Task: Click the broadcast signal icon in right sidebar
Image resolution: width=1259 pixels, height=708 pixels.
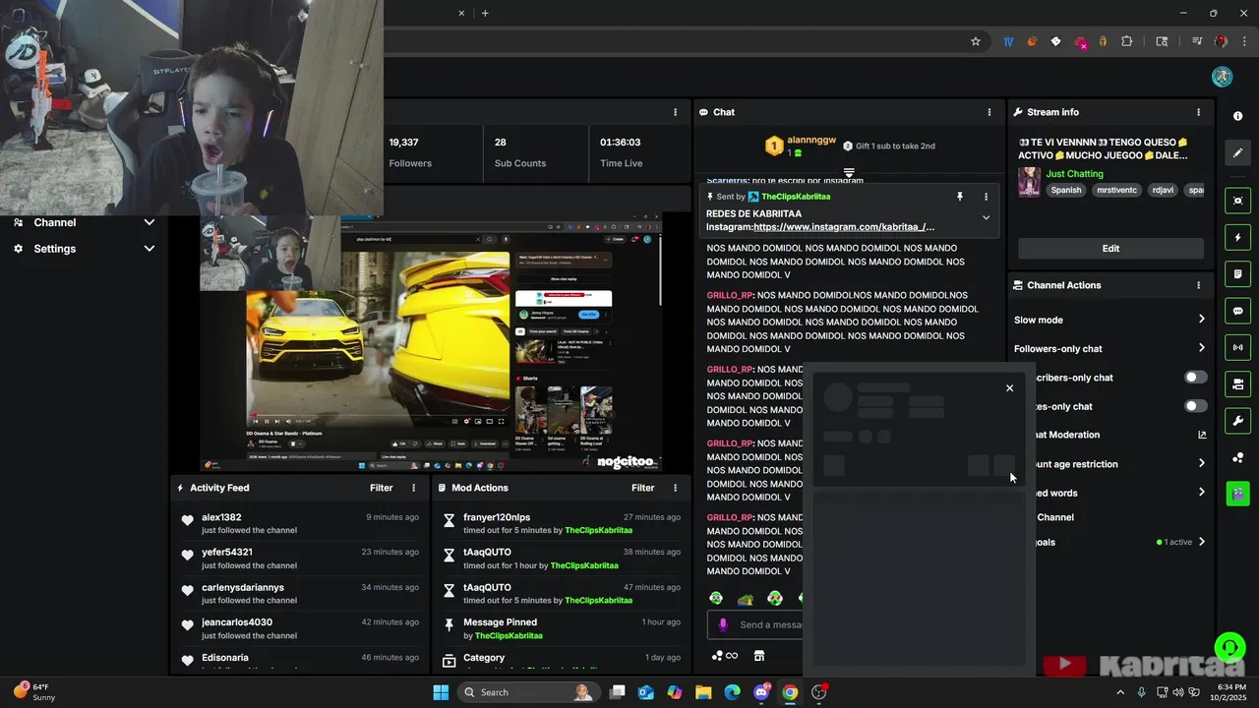Action: coord(1237,347)
